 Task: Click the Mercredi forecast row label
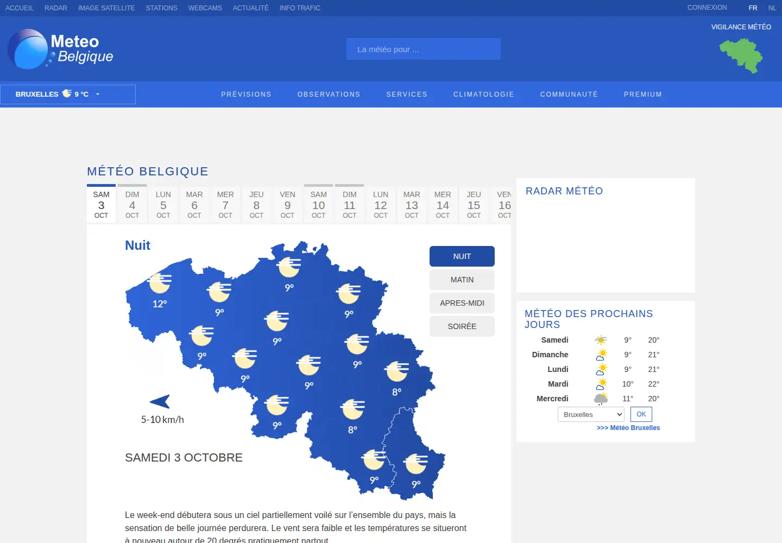click(552, 399)
